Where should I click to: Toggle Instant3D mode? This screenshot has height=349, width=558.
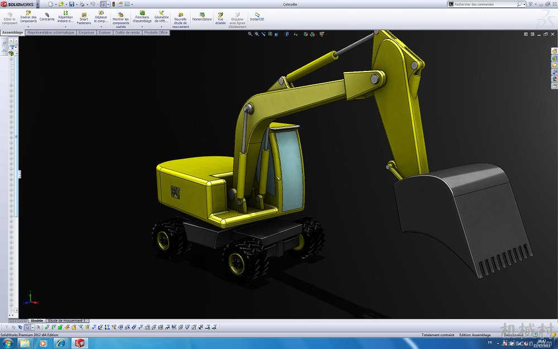(x=257, y=17)
